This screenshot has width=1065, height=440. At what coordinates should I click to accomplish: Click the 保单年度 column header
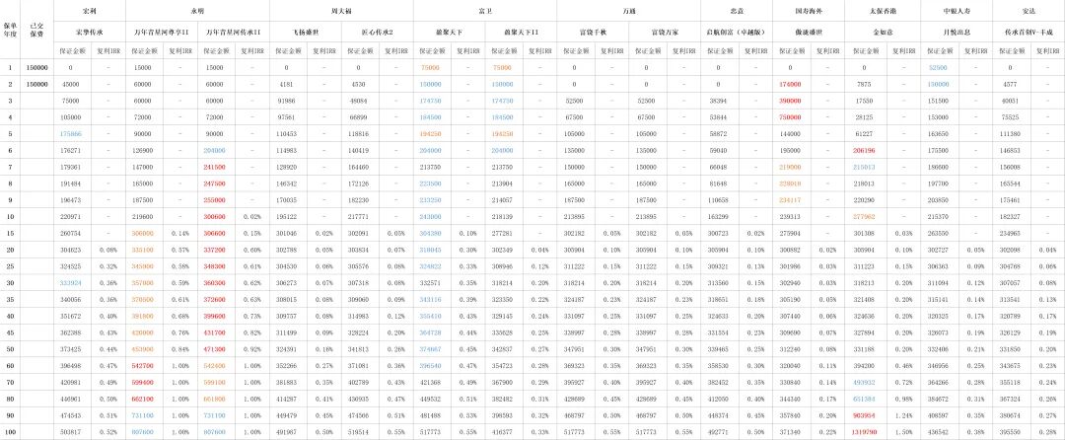12,29
